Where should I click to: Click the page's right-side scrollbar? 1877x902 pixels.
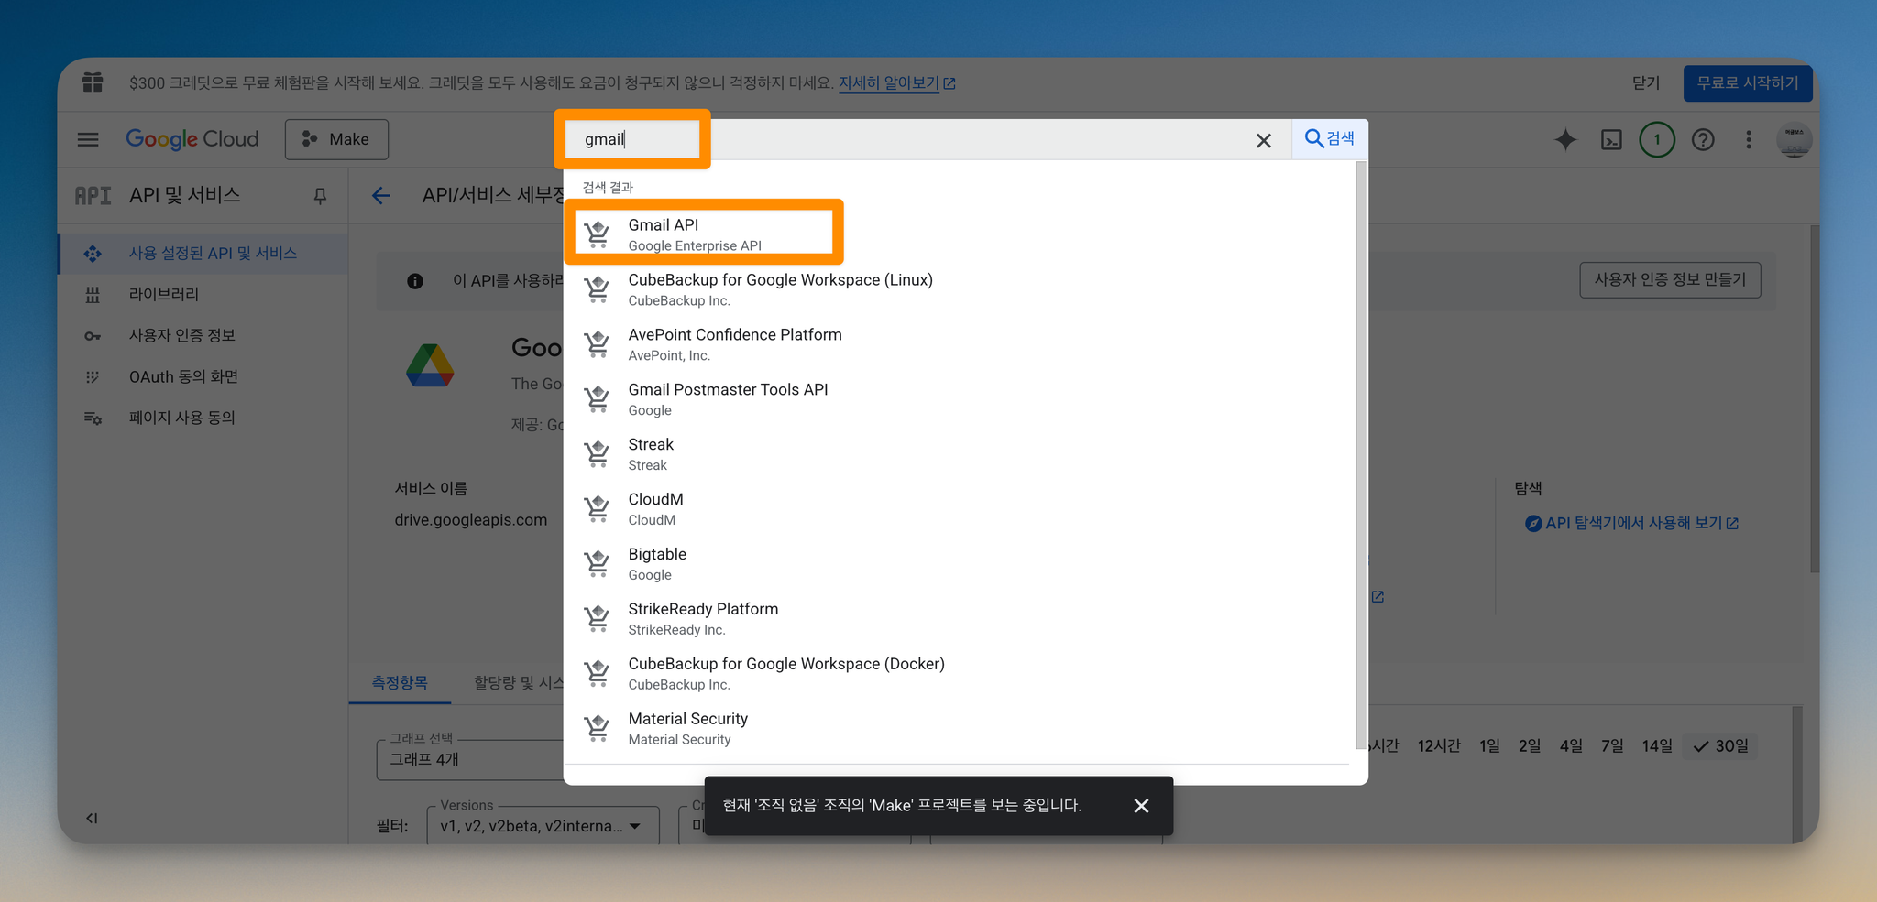coord(1815,399)
